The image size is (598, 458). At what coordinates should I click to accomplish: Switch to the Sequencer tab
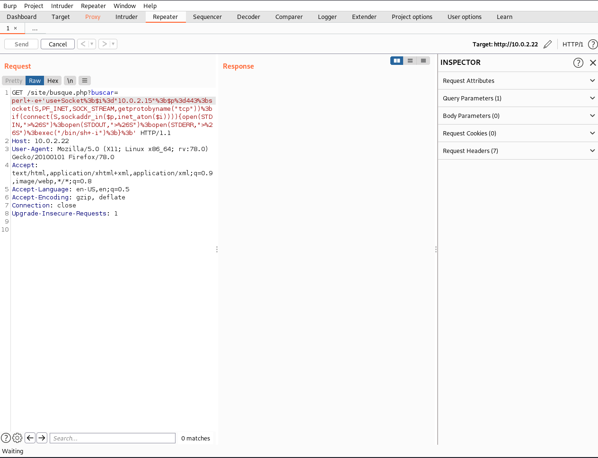coord(207,17)
